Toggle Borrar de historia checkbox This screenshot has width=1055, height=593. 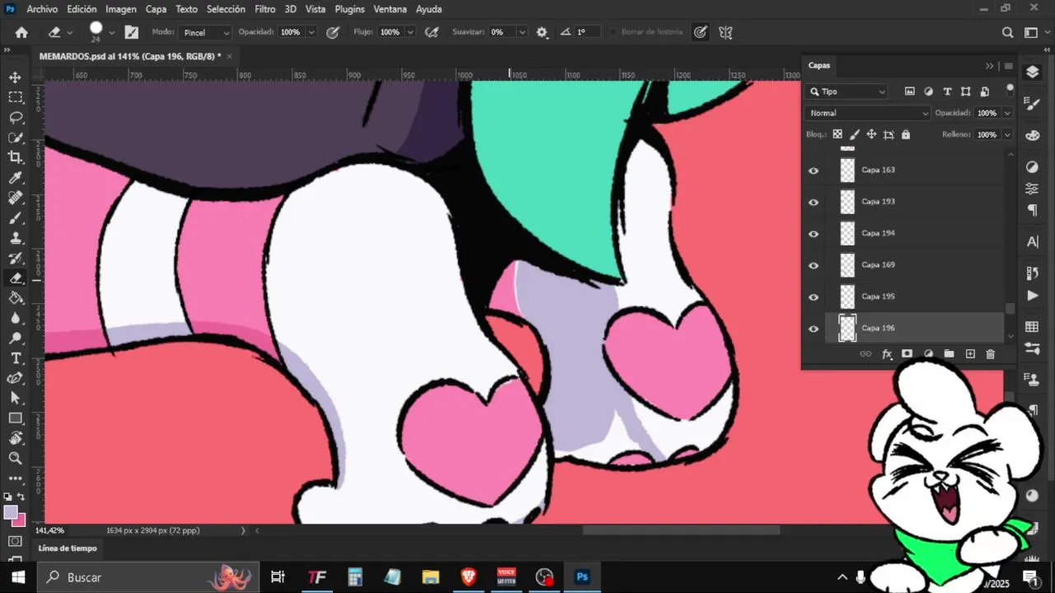pos(612,32)
